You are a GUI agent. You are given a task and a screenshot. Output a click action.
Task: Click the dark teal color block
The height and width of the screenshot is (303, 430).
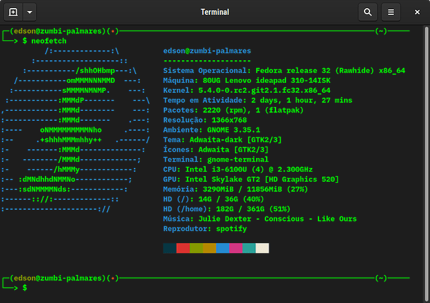point(170,248)
